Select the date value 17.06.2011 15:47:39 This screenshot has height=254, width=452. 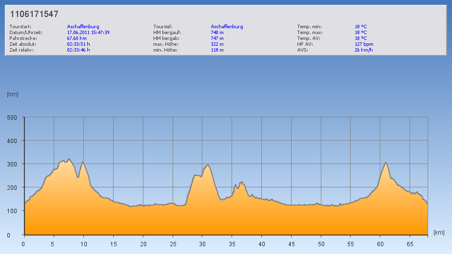point(88,33)
